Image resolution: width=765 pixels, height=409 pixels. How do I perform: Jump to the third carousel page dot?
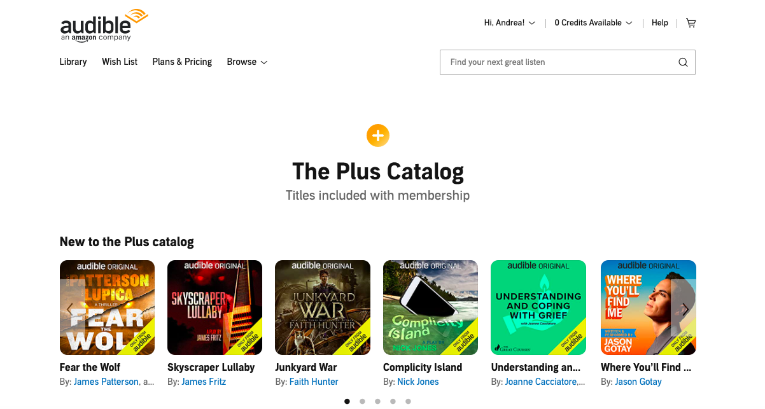click(377, 401)
